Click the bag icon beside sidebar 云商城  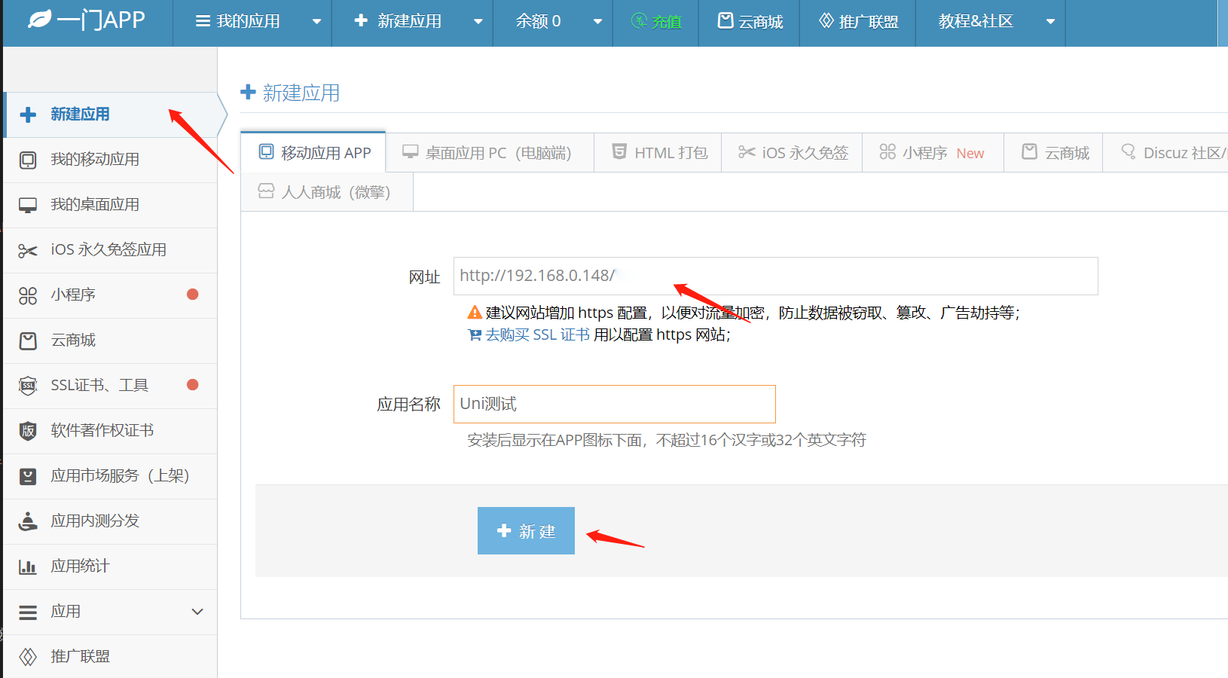(x=28, y=341)
